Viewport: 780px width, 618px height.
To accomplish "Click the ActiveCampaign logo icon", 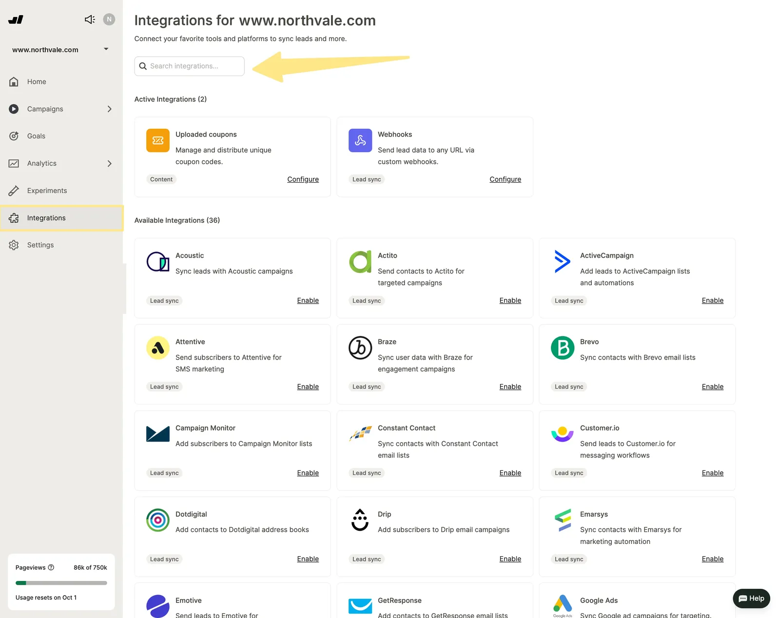I will (x=563, y=262).
